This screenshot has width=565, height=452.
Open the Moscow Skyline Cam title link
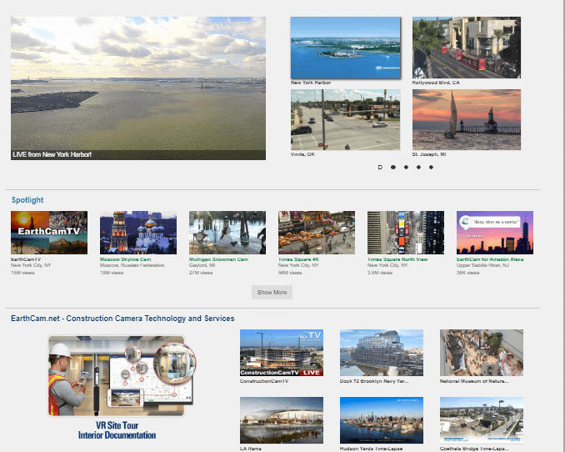(x=125, y=259)
